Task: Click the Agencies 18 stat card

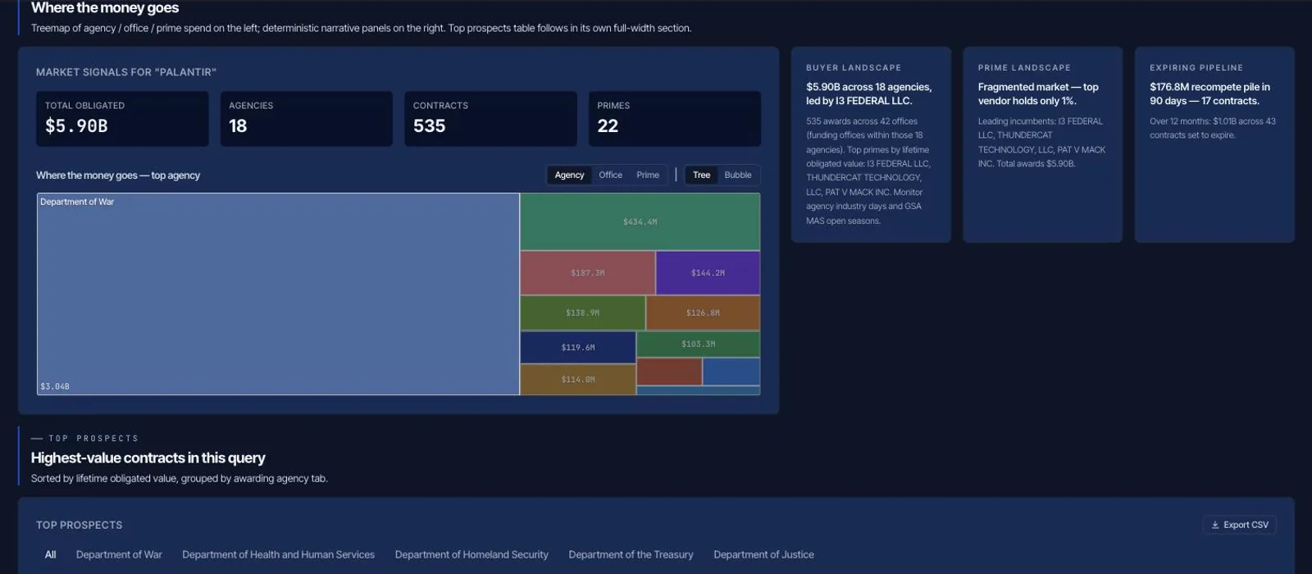Action: [306, 119]
